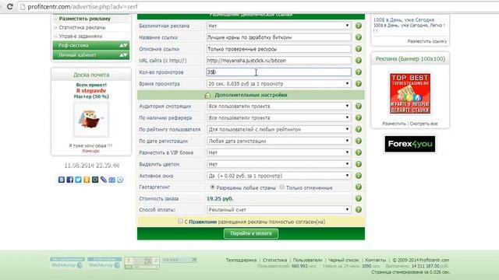Click help icon for По наличию реферера row
Image resolution: width=499 pixels, height=280 pixels.
(359, 117)
